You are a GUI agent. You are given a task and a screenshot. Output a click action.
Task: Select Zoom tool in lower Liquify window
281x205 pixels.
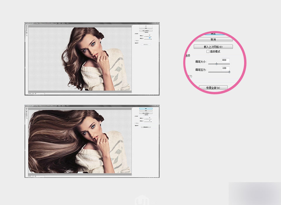[x=27, y=118]
